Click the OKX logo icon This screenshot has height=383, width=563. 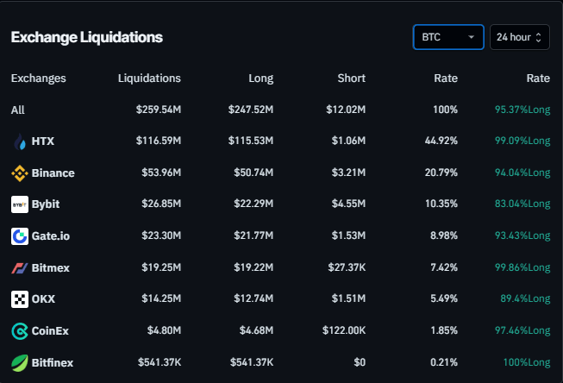[x=20, y=299]
